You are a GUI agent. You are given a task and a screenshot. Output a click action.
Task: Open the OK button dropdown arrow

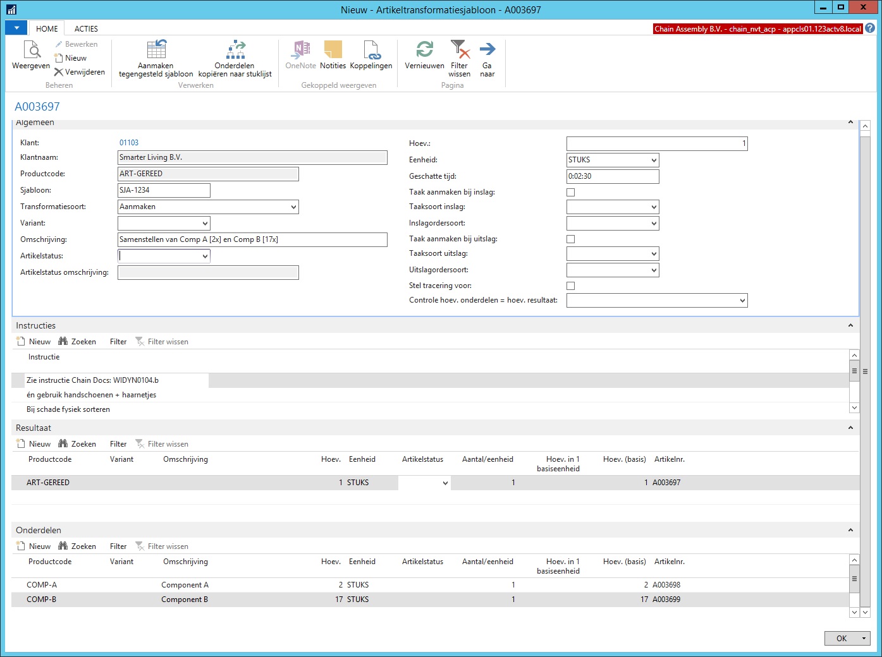click(864, 639)
